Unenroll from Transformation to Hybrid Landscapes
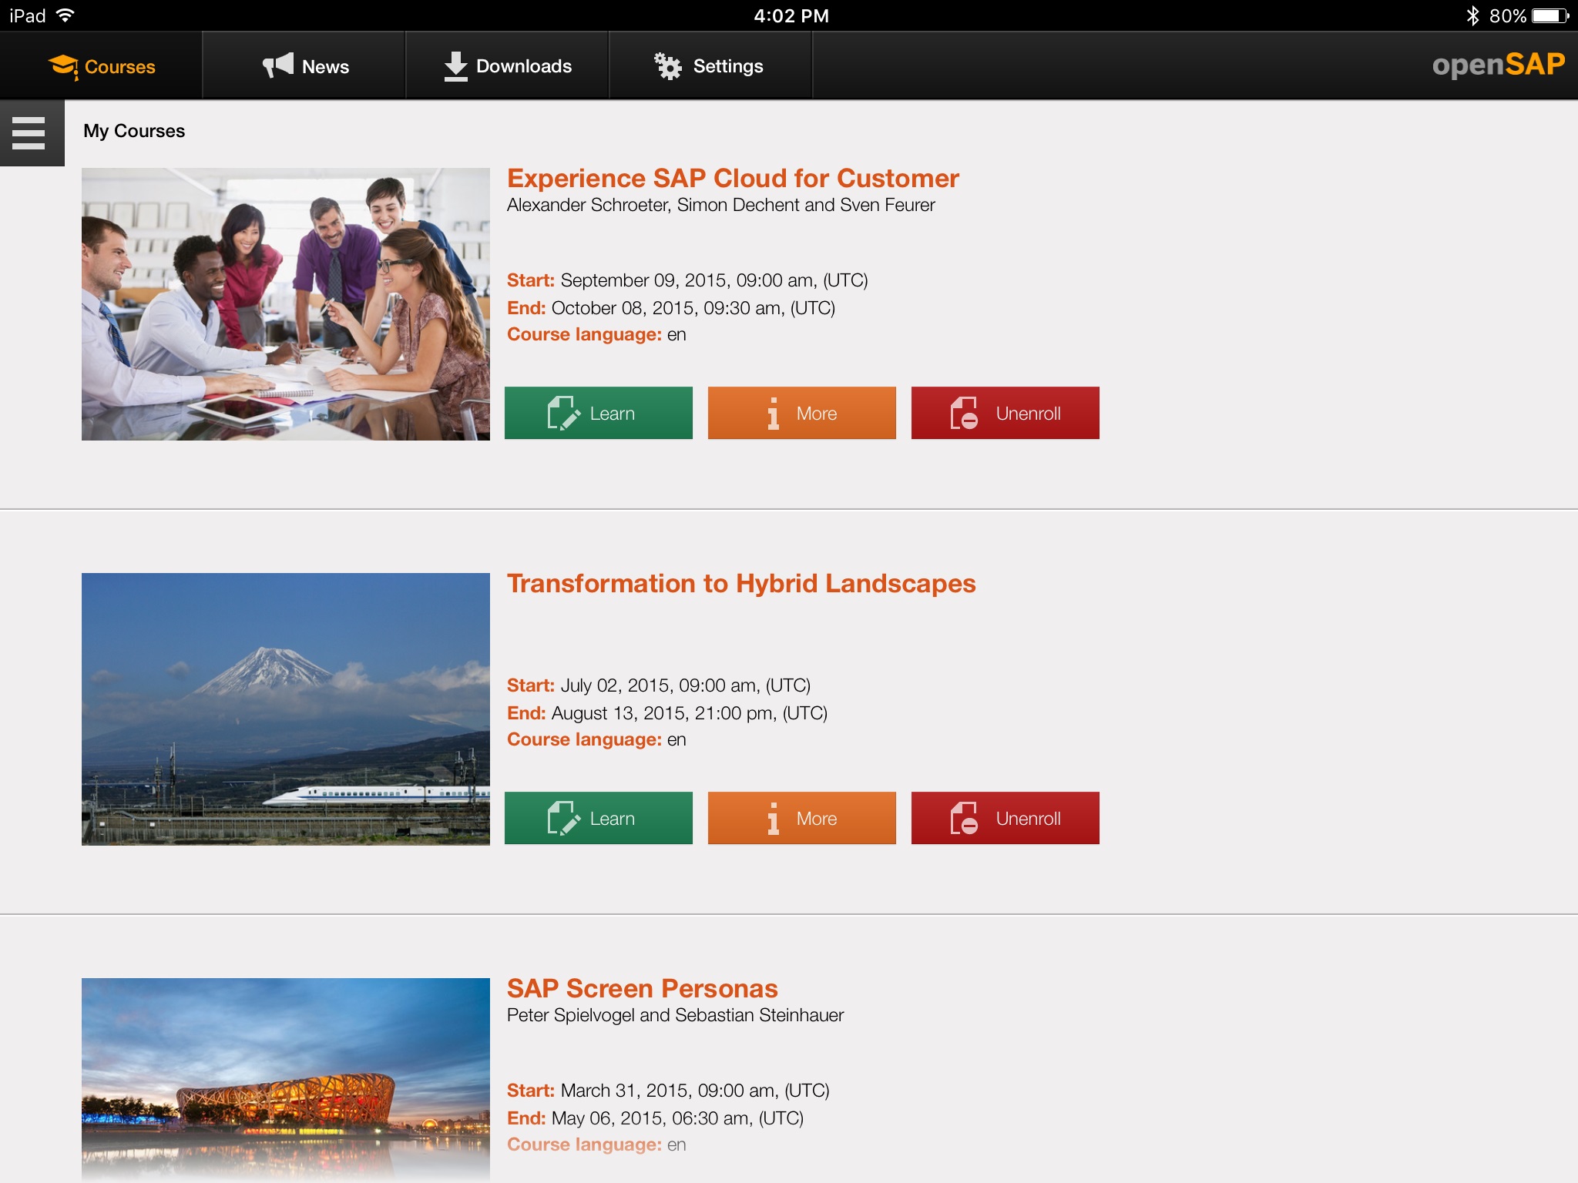This screenshot has width=1578, height=1183. 1005,819
